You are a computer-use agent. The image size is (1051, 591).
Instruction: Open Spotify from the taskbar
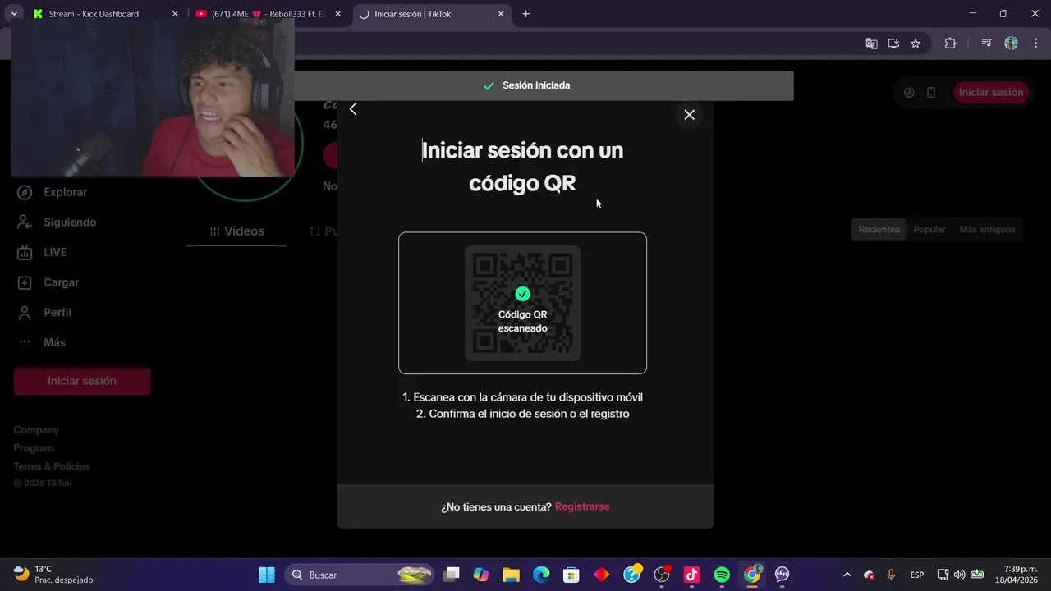(x=722, y=575)
